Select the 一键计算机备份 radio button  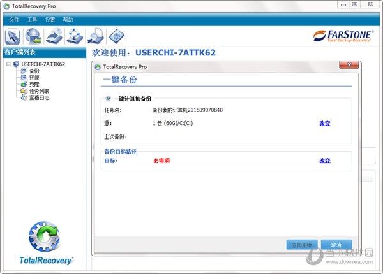pos(108,99)
